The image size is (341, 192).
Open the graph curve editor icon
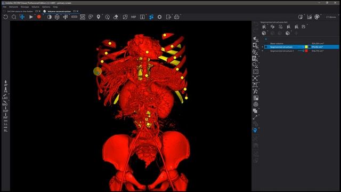tap(309, 17)
